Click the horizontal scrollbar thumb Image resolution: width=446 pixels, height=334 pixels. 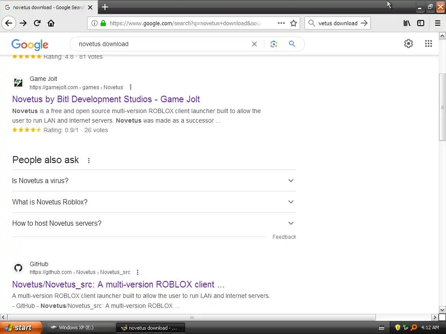(192, 317)
